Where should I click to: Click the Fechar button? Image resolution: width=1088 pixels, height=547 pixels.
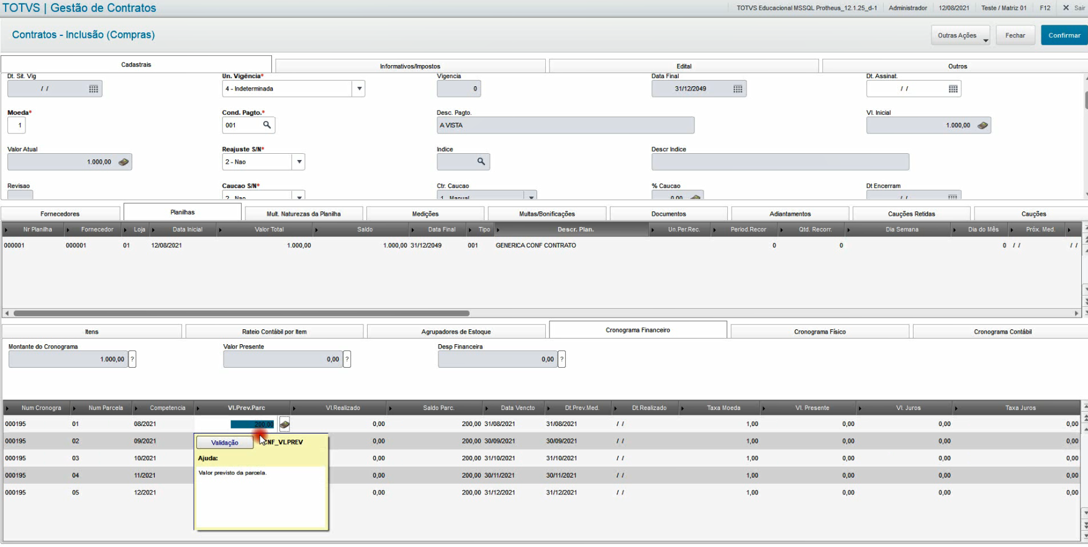[1015, 35]
